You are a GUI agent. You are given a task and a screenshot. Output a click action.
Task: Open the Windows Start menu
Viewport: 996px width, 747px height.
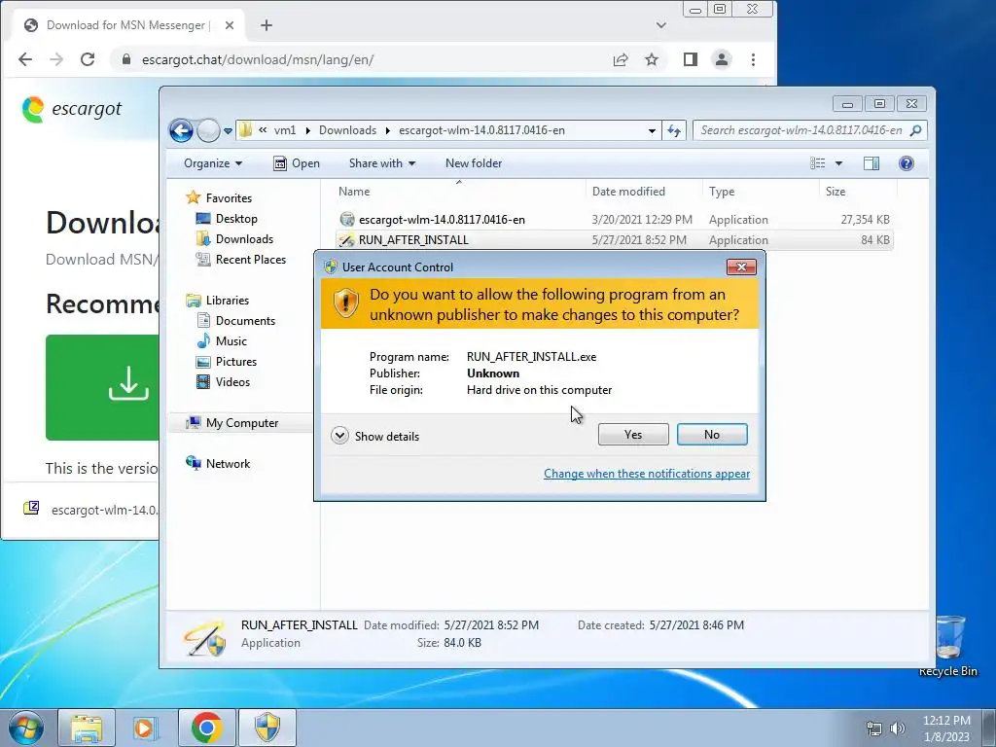tap(26, 728)
